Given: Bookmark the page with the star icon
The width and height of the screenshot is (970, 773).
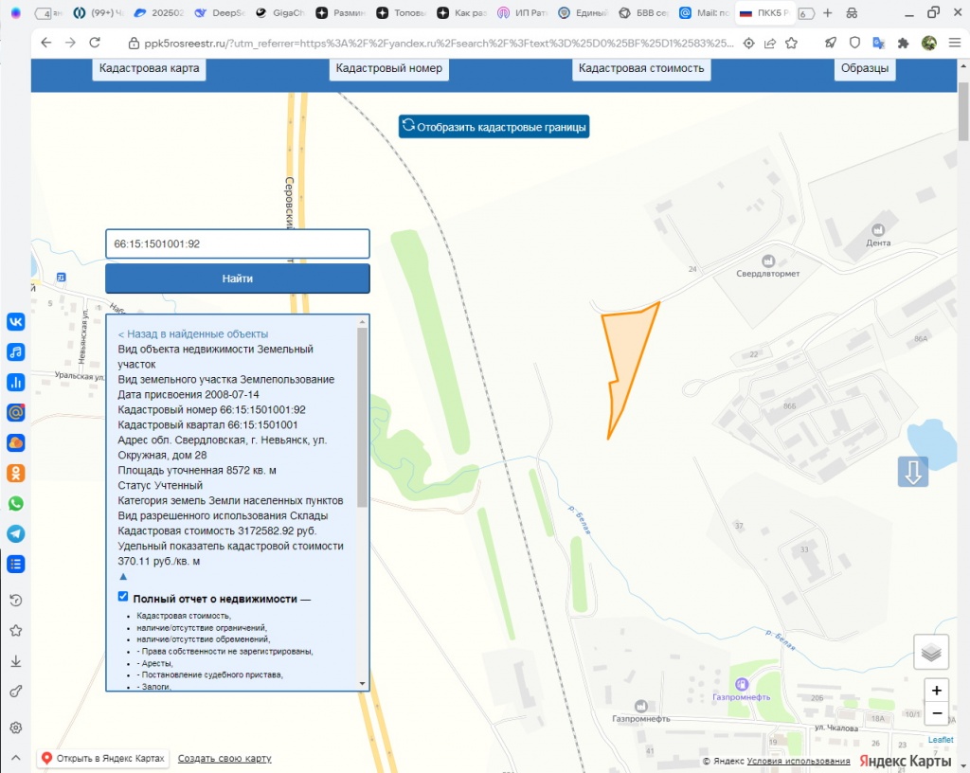Looking at the screenshot, I should 791,44.
